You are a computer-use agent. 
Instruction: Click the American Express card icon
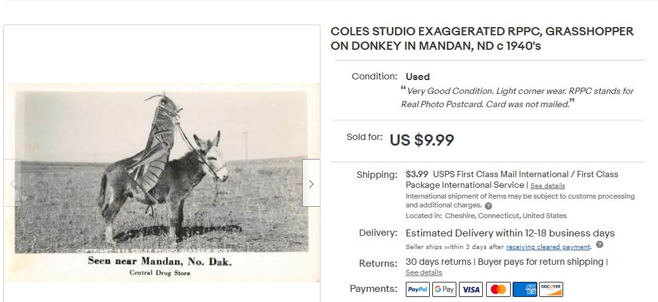coord(525,289)
